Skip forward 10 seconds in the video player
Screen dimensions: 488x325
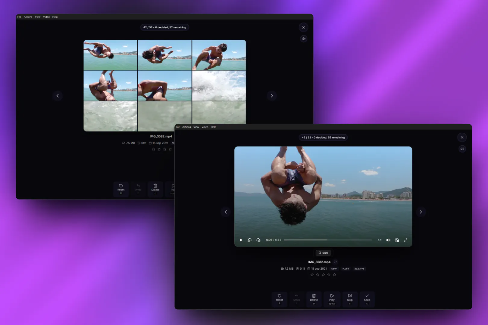[x=258, y=240]
